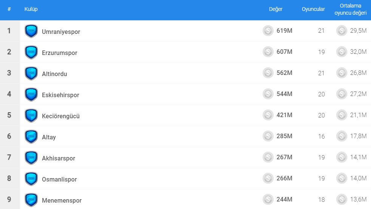Click Altay club shield badge
Image resolution: width=371 pixels, height=209 pixels.
[x=31, y=137]
